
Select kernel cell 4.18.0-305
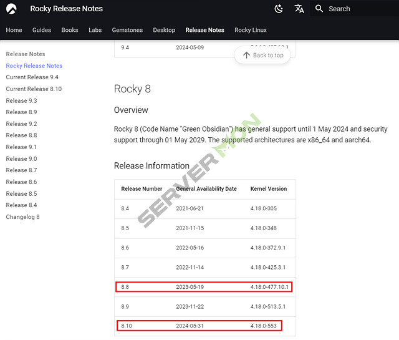click(x=263, y=208)
